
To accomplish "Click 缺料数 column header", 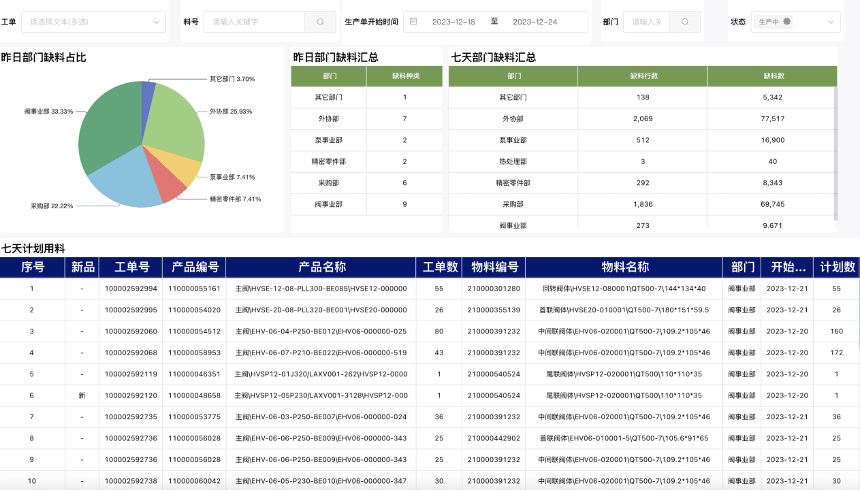I will pyautogui.click(x=772, y=76).
